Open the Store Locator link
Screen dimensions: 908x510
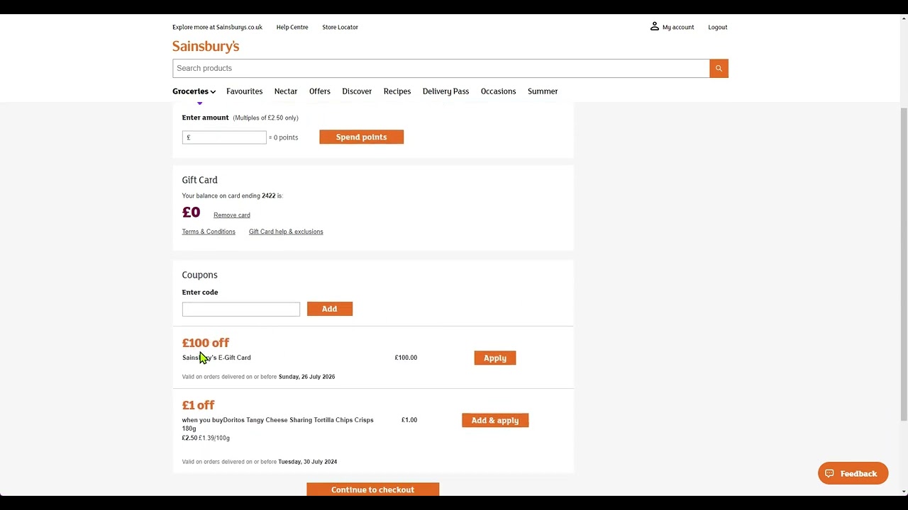(340, 27)
